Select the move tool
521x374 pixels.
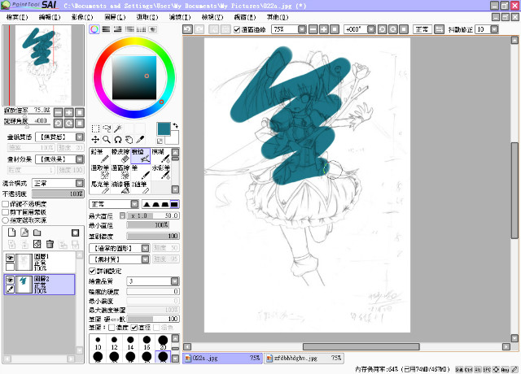coord(95,140)
